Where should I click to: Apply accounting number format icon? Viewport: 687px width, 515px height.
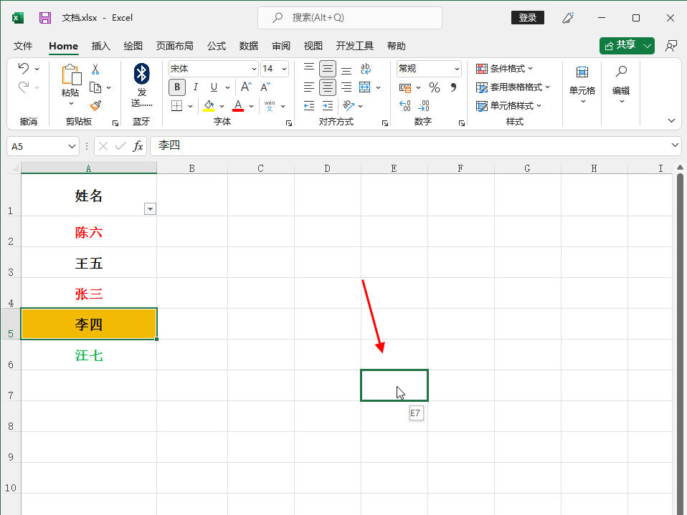point(405,87)
